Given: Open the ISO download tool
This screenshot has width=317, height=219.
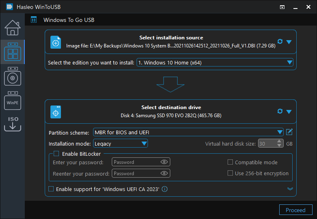Looking at the screenshot, I should 13,124.
